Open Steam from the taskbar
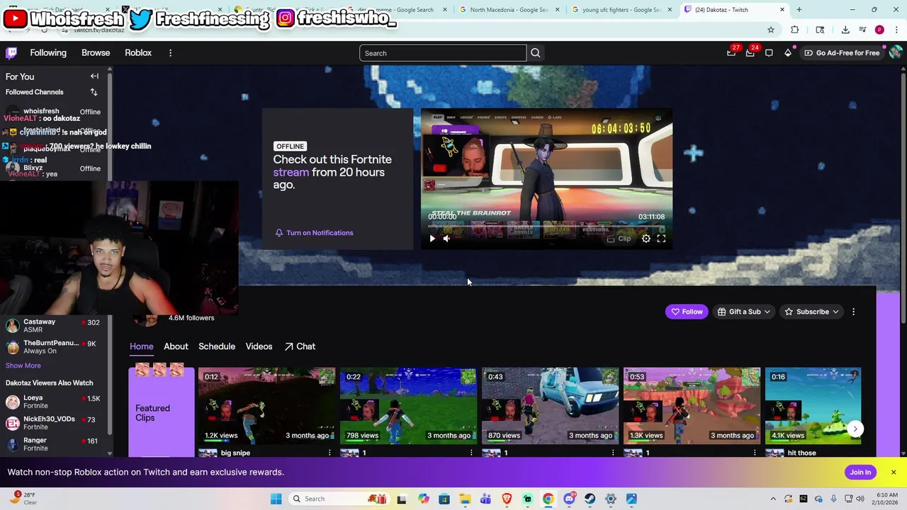This screenshot has height=510, width=907. tap(590, 499)
